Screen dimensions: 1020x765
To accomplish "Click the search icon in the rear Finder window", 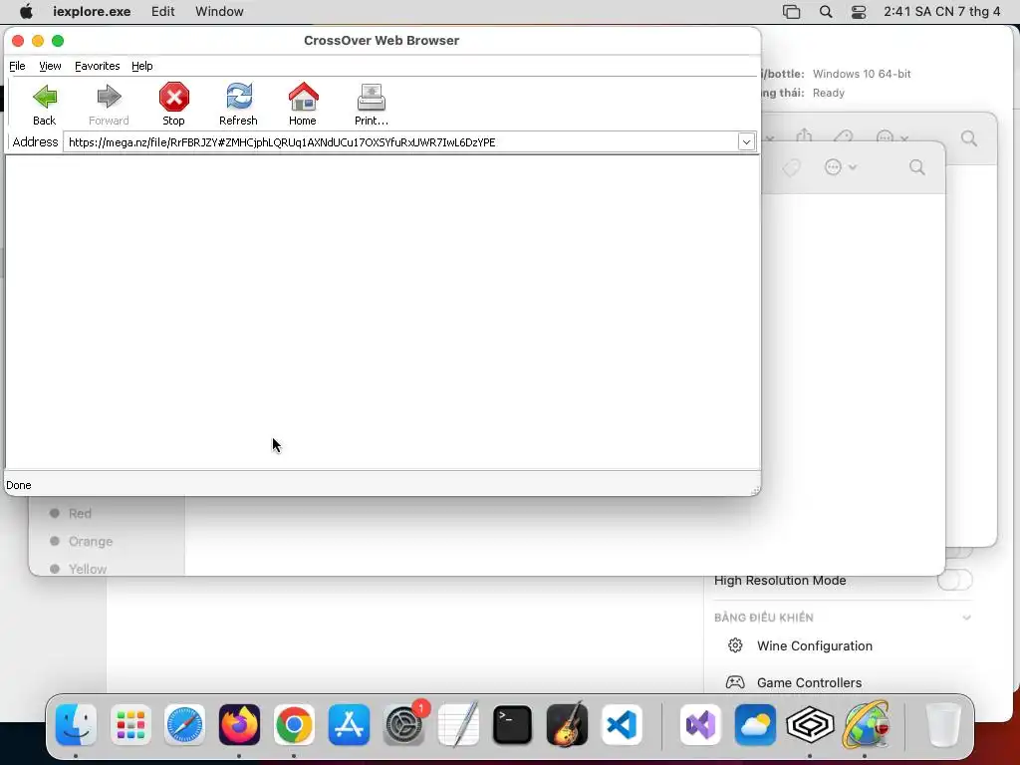I will coord(969,137).
